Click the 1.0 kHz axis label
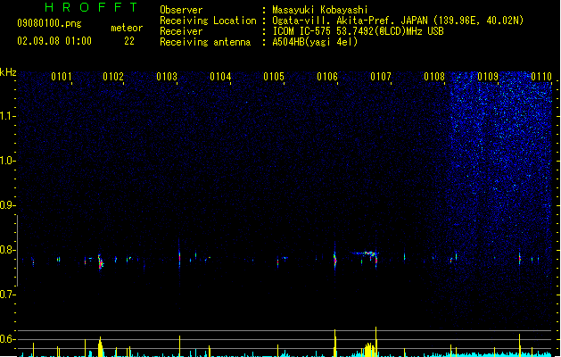561x357 pixels. point(7,161)
